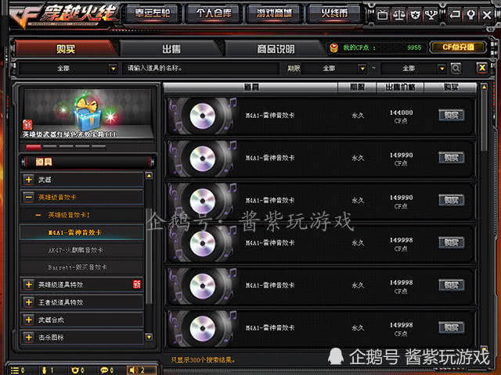Open the first 期限 range dropdown
501x375 pixels.
pos(362,68)
